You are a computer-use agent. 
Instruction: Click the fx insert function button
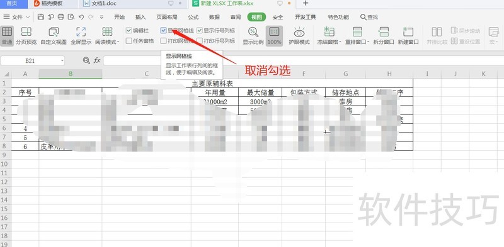(x=97, y=60)
